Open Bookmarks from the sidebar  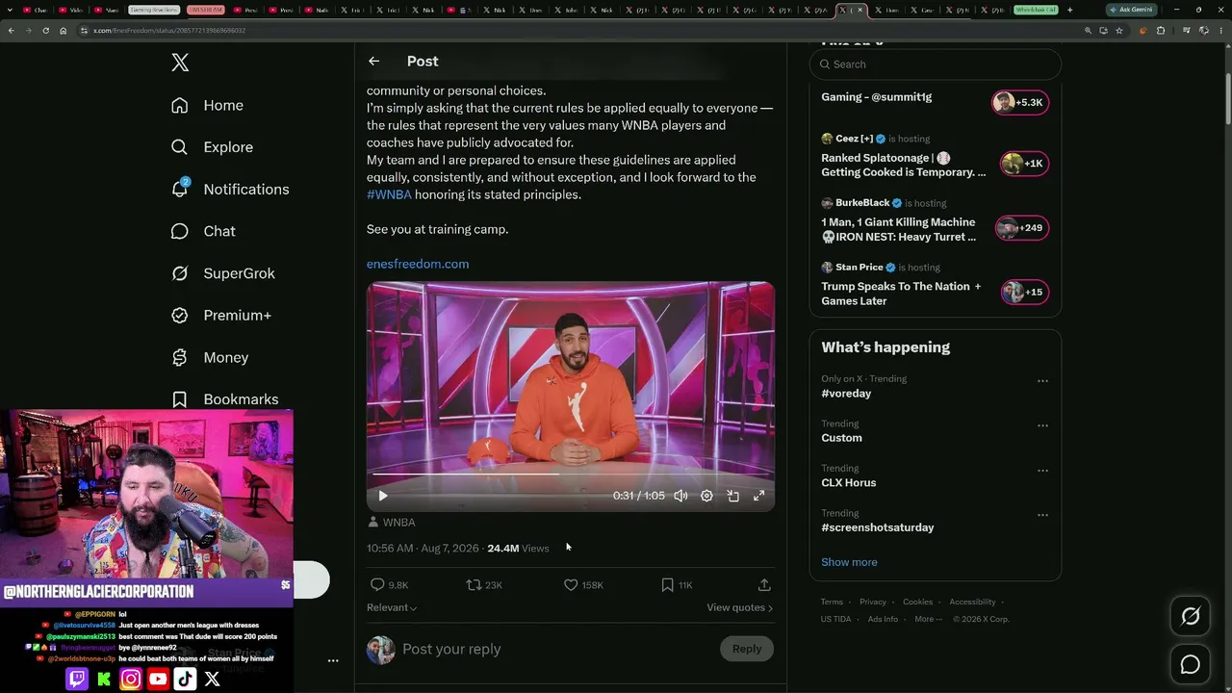[x=224, y=399]
